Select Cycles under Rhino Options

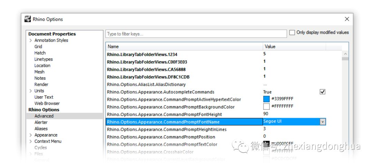point(40,148)
